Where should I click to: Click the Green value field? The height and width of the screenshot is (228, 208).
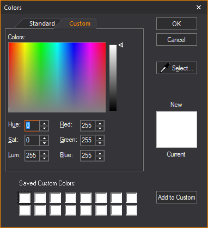(88, 140)
